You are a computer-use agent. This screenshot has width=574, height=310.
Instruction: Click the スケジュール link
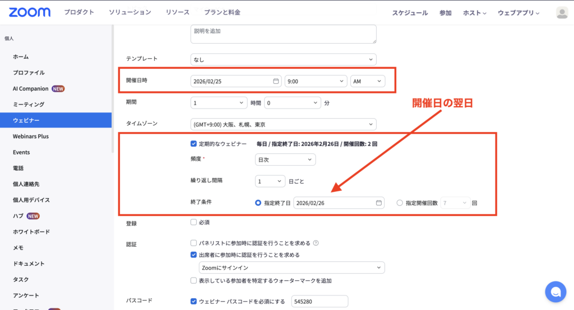410,13
